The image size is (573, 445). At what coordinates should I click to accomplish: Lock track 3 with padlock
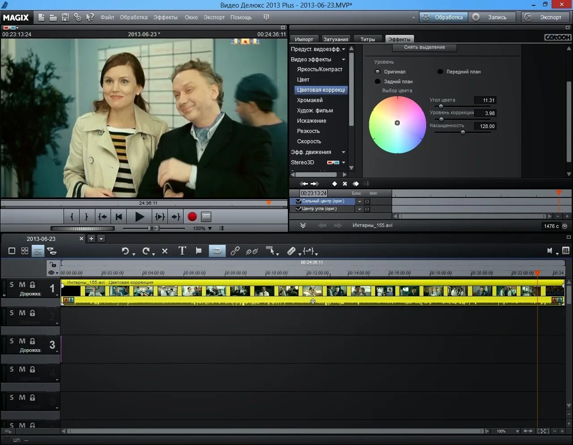click(x=32, y=341)
